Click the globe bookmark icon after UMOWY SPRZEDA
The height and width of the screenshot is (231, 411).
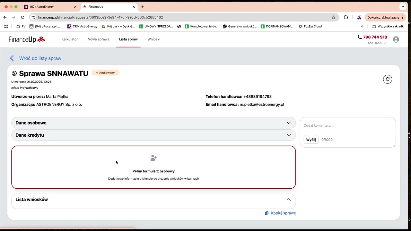[x=179, y=26]
